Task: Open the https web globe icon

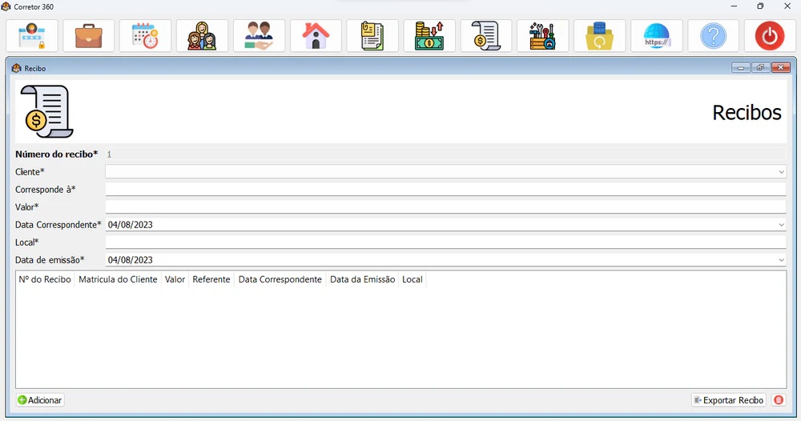Action: (x=657, y=36)
